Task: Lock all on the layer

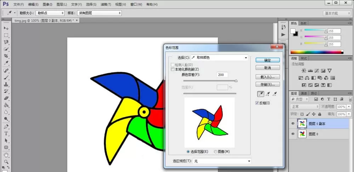Action: (319, 114)
